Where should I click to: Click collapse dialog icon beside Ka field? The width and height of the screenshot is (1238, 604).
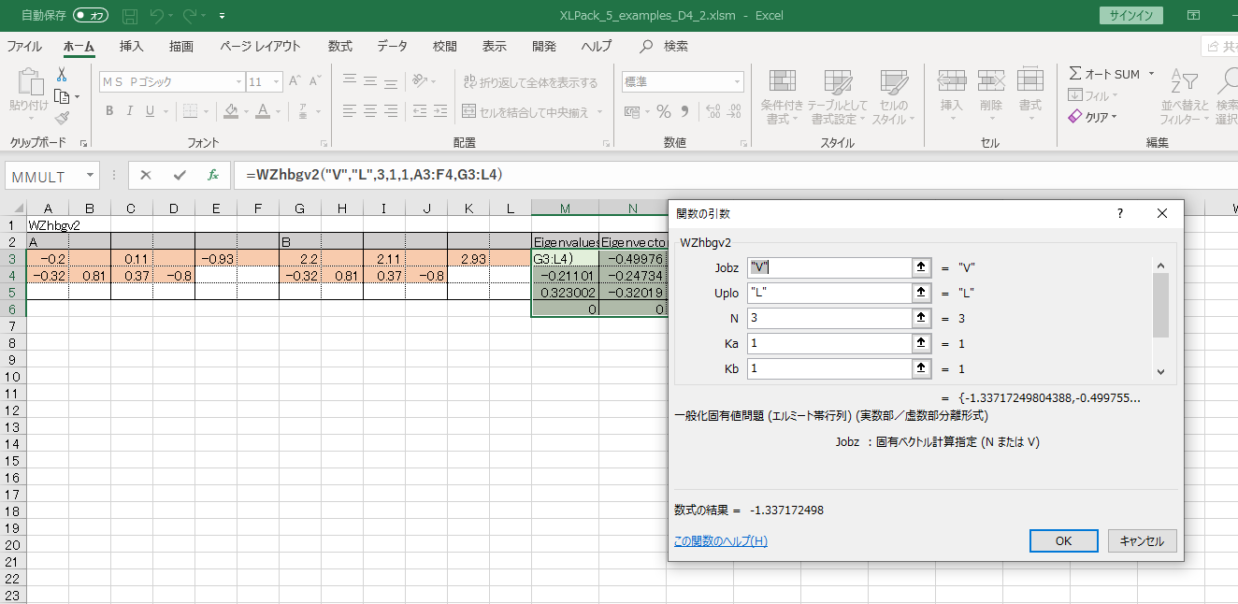(x=921, y=343)
